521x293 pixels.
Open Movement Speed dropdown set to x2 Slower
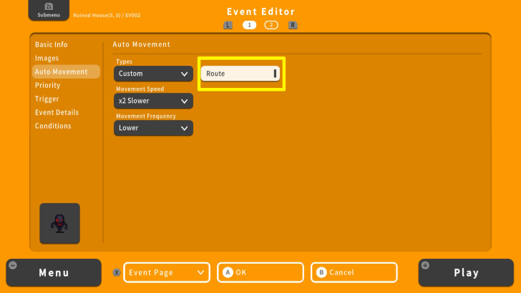[153, 101]
